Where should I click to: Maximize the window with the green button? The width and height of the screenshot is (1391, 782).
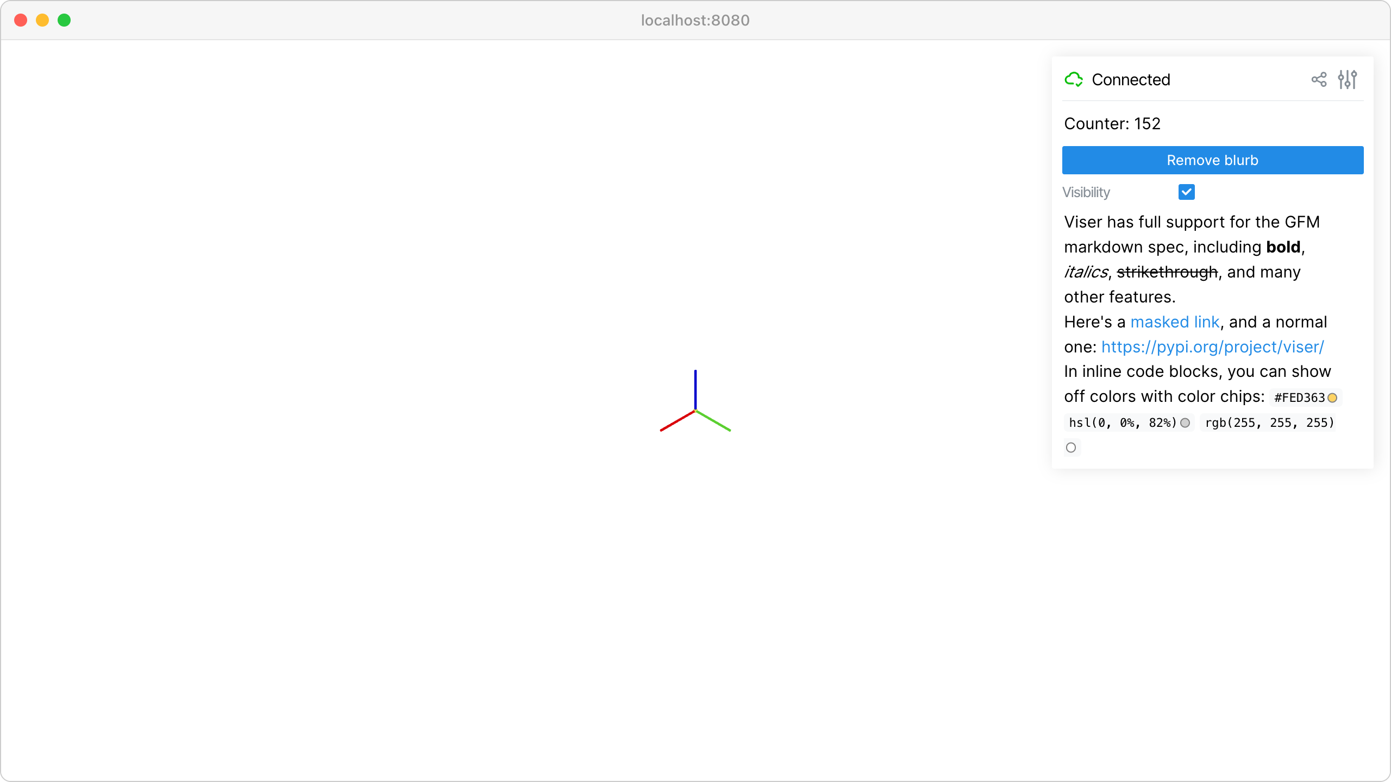point(64,20)
